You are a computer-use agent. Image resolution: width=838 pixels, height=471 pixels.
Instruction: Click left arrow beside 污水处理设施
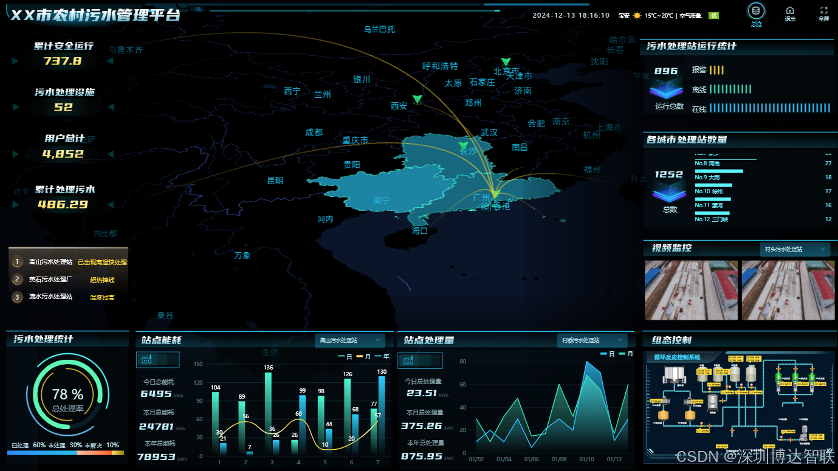pos(15,108)
